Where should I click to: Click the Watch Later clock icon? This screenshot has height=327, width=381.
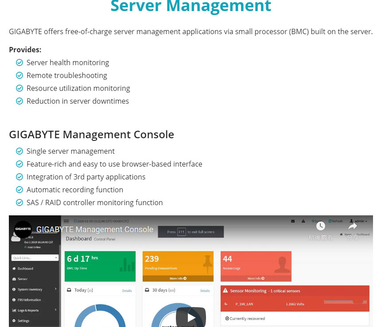[320, 226]
